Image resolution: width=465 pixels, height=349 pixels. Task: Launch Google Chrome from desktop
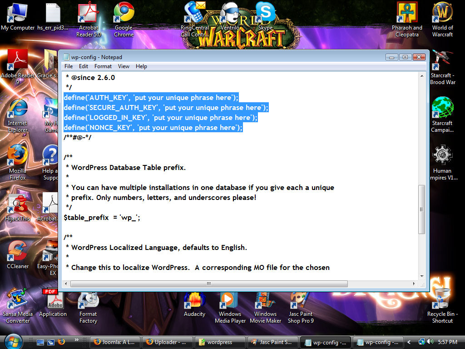pyautogui.click(x=124, y=20)
